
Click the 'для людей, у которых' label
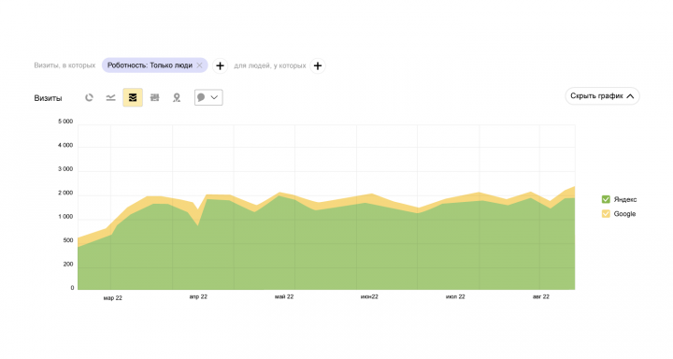[x=270, y=65]
